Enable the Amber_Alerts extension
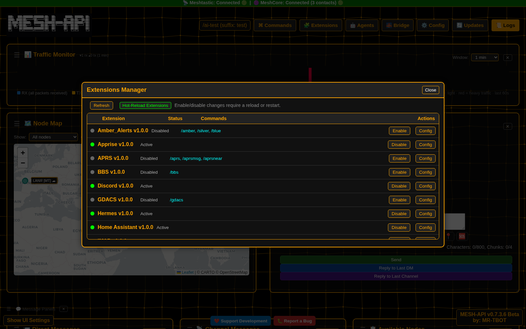This screenshot has height=329, width=526. [399, 131]
